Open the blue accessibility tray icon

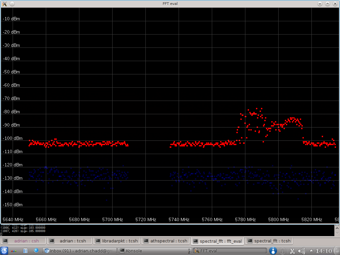[273, 251]
